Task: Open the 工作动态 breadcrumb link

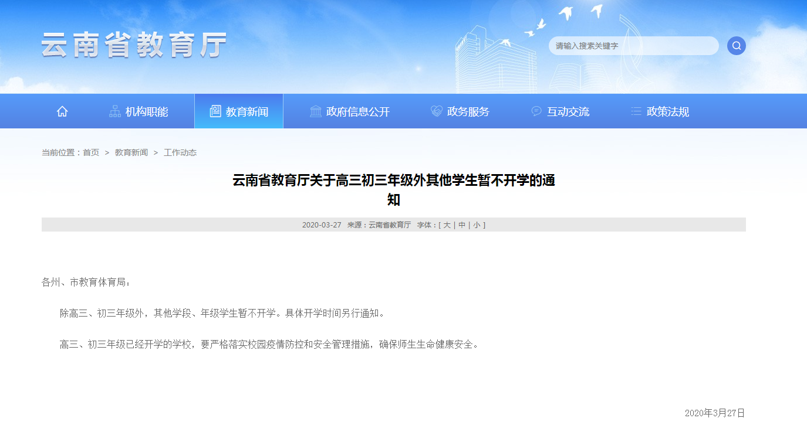Action: tap(180, 152)
